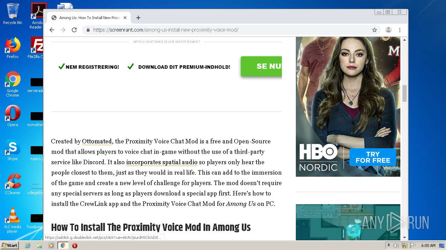446x250 pixels.
Task: Click the NEM REGISTRERING! ad text
Action: coord(92,67)
